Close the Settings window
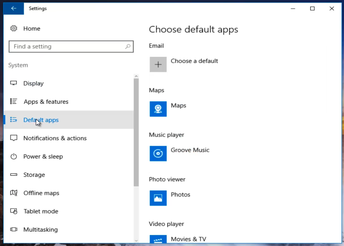Image resolution: width=344 pixels, height=246 pixels. point(332,9)
